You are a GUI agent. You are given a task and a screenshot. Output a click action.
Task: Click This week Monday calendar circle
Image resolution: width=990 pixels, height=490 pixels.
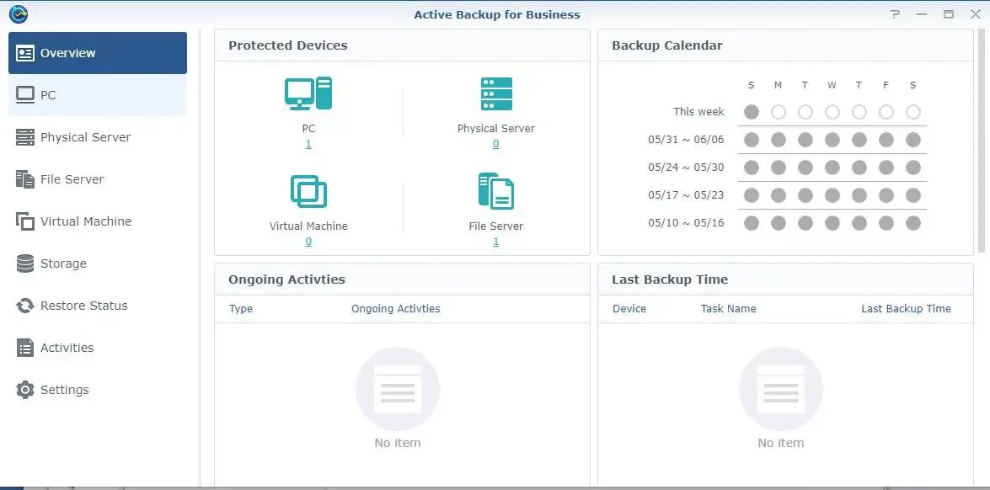[x=779, y=112]
